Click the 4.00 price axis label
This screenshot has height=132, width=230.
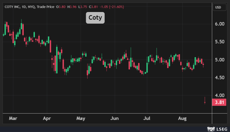click(220, 96)
